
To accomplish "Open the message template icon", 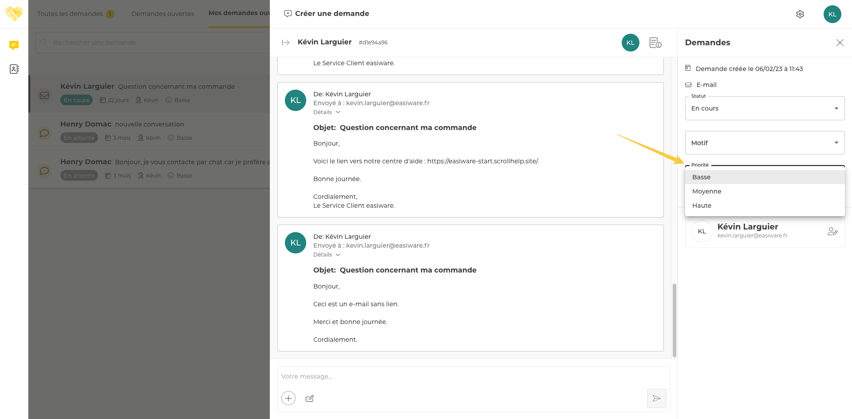I will click(310, 399).
